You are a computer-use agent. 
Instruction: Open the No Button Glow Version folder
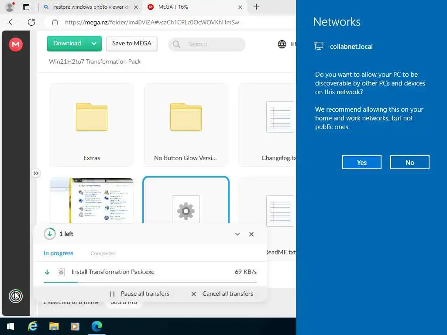click(x=186, y=125)
